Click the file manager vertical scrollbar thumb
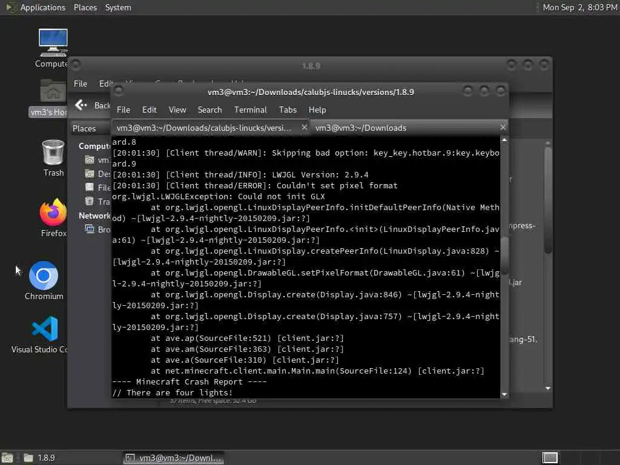620x465 pixels. 547,200
